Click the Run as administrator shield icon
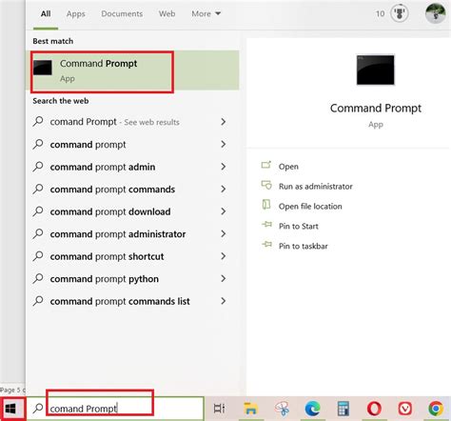 click(266, 185)
